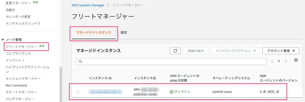This screenshot has height=102, width=305.
Task: Open the blurred instance ID link
Action: tap(105, 92)
